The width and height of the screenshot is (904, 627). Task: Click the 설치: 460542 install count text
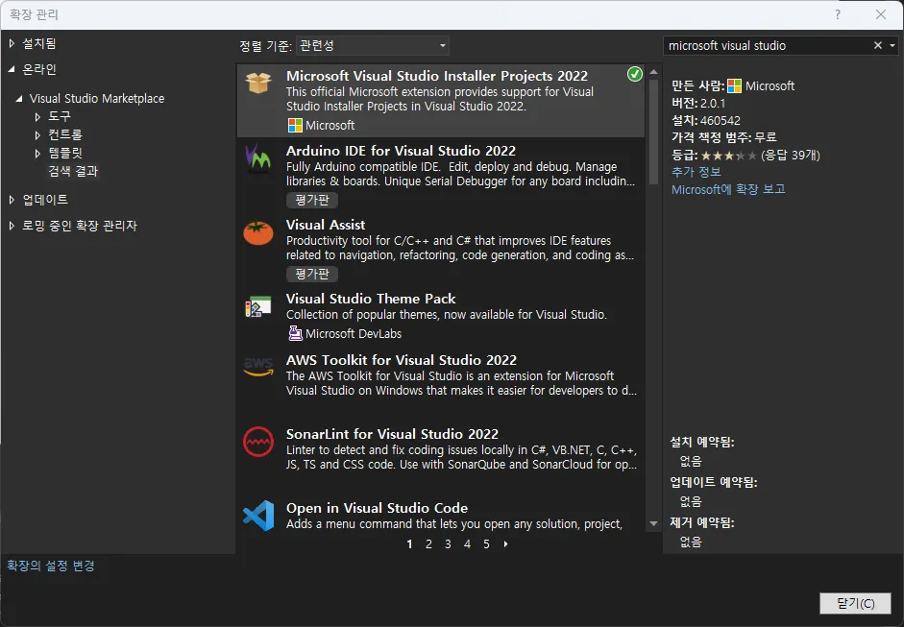706,120
